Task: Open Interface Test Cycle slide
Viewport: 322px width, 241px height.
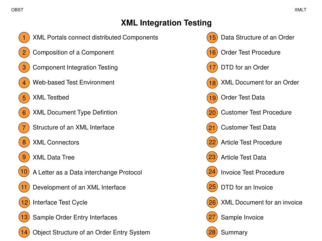Action: [60, 202]
